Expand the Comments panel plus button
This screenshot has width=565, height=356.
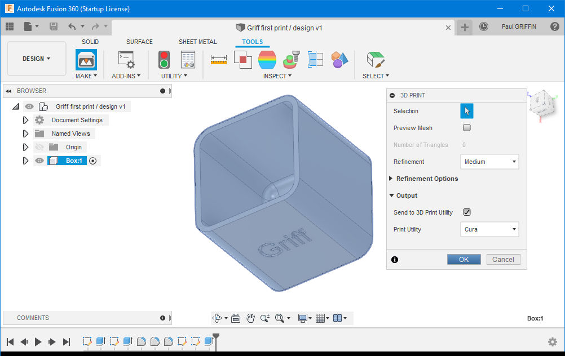pos(162,318)
